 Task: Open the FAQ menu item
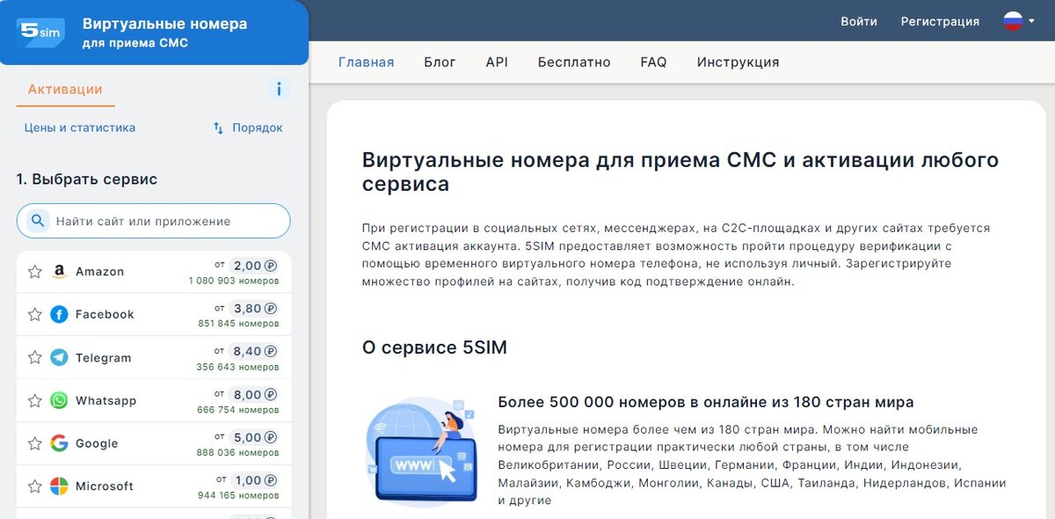(x=653, y=62)
